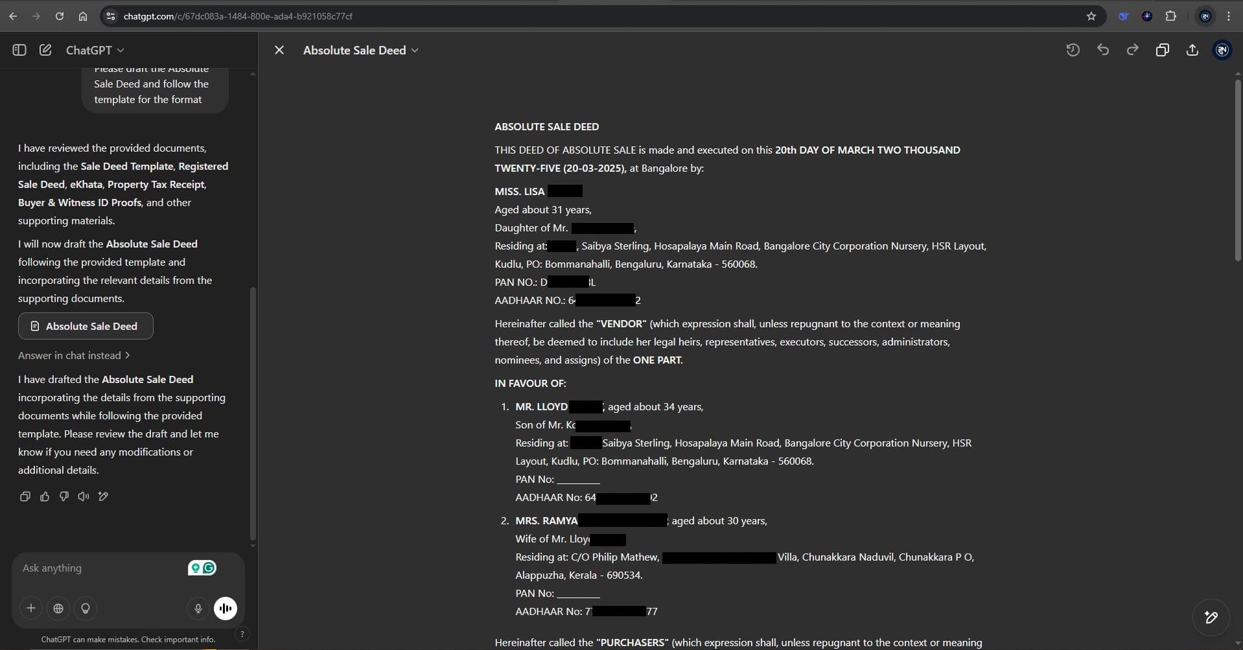
Task: Give thumbs up to the response
Action: tap(45, 496)
